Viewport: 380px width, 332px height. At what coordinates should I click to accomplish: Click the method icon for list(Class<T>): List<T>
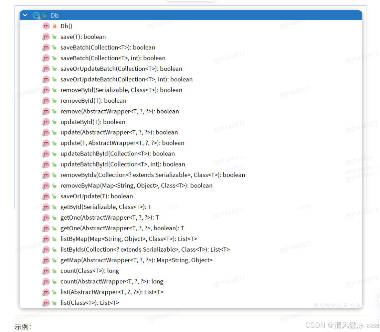click(x=46, y=303)
